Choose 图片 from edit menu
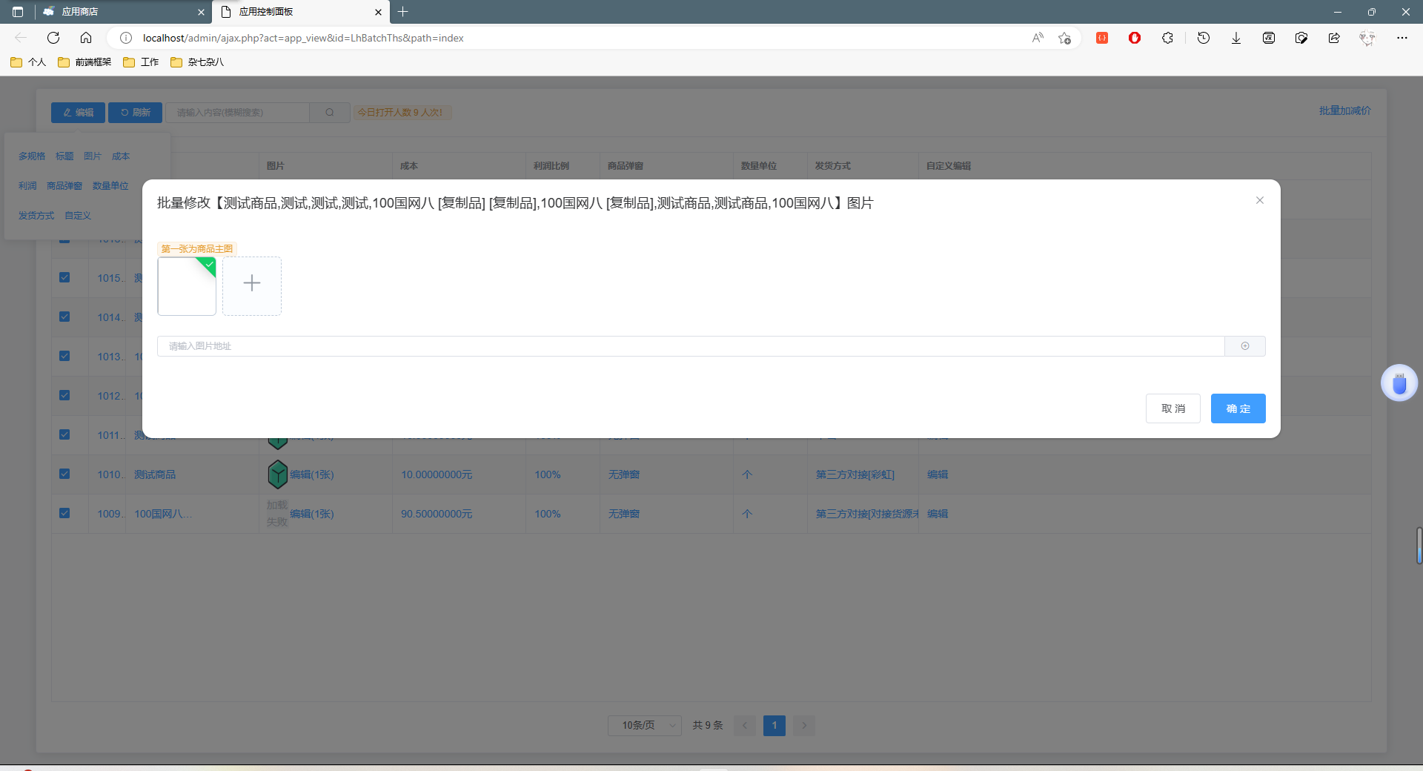 coord(93,156)
